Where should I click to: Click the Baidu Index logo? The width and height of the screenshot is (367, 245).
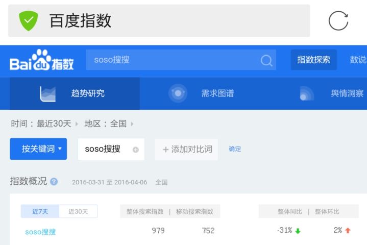coord(42,60)
